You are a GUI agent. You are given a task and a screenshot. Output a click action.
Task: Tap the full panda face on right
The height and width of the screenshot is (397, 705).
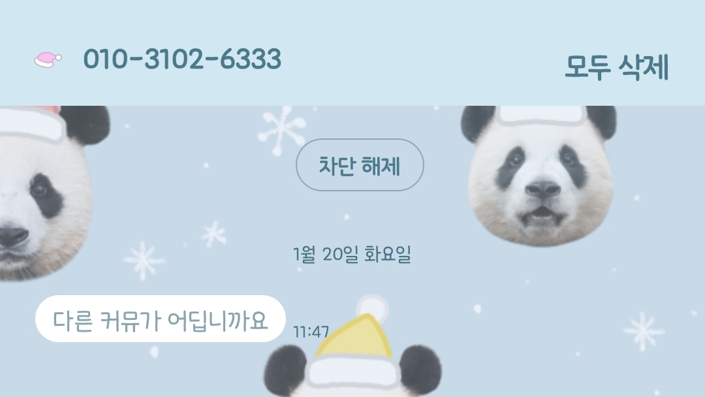[539, 176]
